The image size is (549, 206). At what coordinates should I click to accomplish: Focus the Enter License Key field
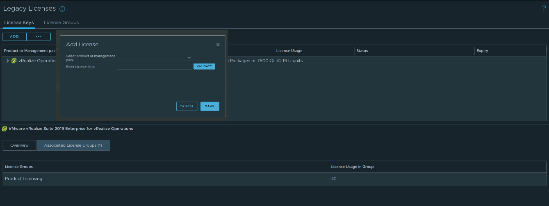point(155,66)
